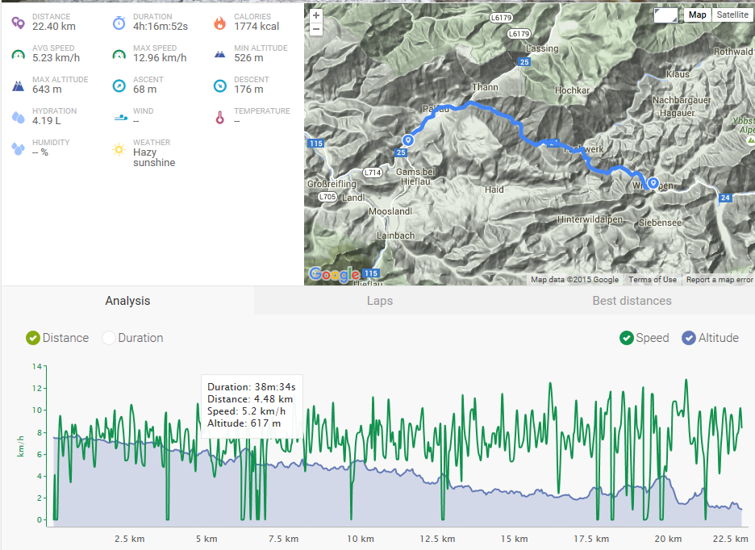
Task: Toggle the Altitude graph checkbox
Action: click(689, 338)
